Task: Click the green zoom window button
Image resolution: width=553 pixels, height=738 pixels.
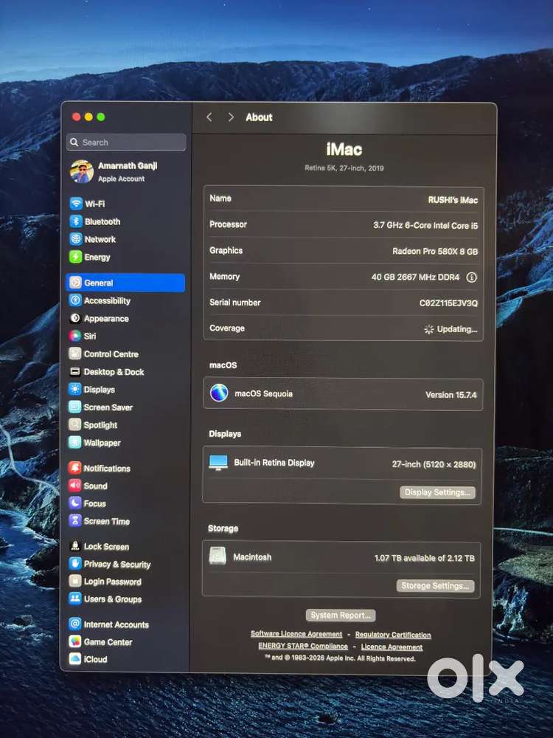Action: point(100,117)
